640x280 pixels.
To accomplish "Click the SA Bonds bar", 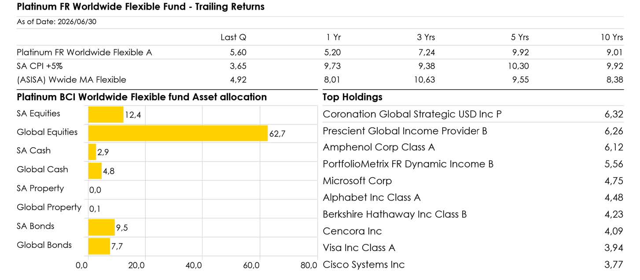I will pyautogui.click(x=101, y=227).
